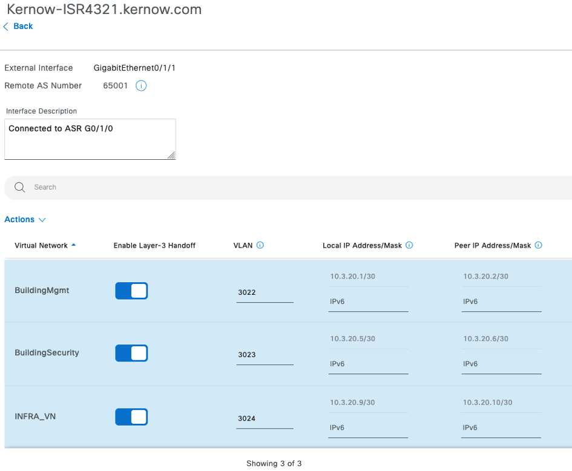Viewport: 572px width, 471px height.
Task: Click the Actions chevron icon
Action: pyautogui.click(x=41, y=219)
